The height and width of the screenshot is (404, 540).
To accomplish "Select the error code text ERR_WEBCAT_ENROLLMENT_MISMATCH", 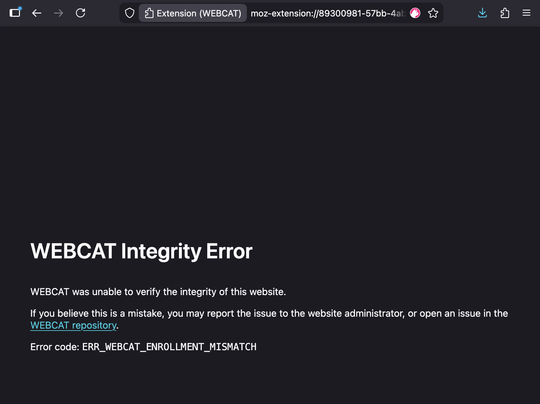I will point(169,347).
